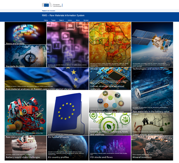
Task: Open Critical, strategic and advanced materials tile
Action: coord(110,79)
